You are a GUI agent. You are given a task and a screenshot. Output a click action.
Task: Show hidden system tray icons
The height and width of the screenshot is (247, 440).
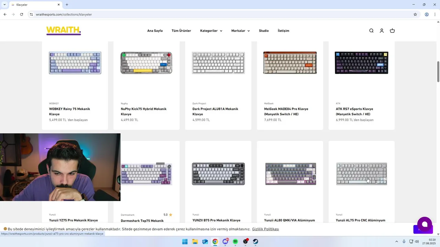(x=396, y=242)
